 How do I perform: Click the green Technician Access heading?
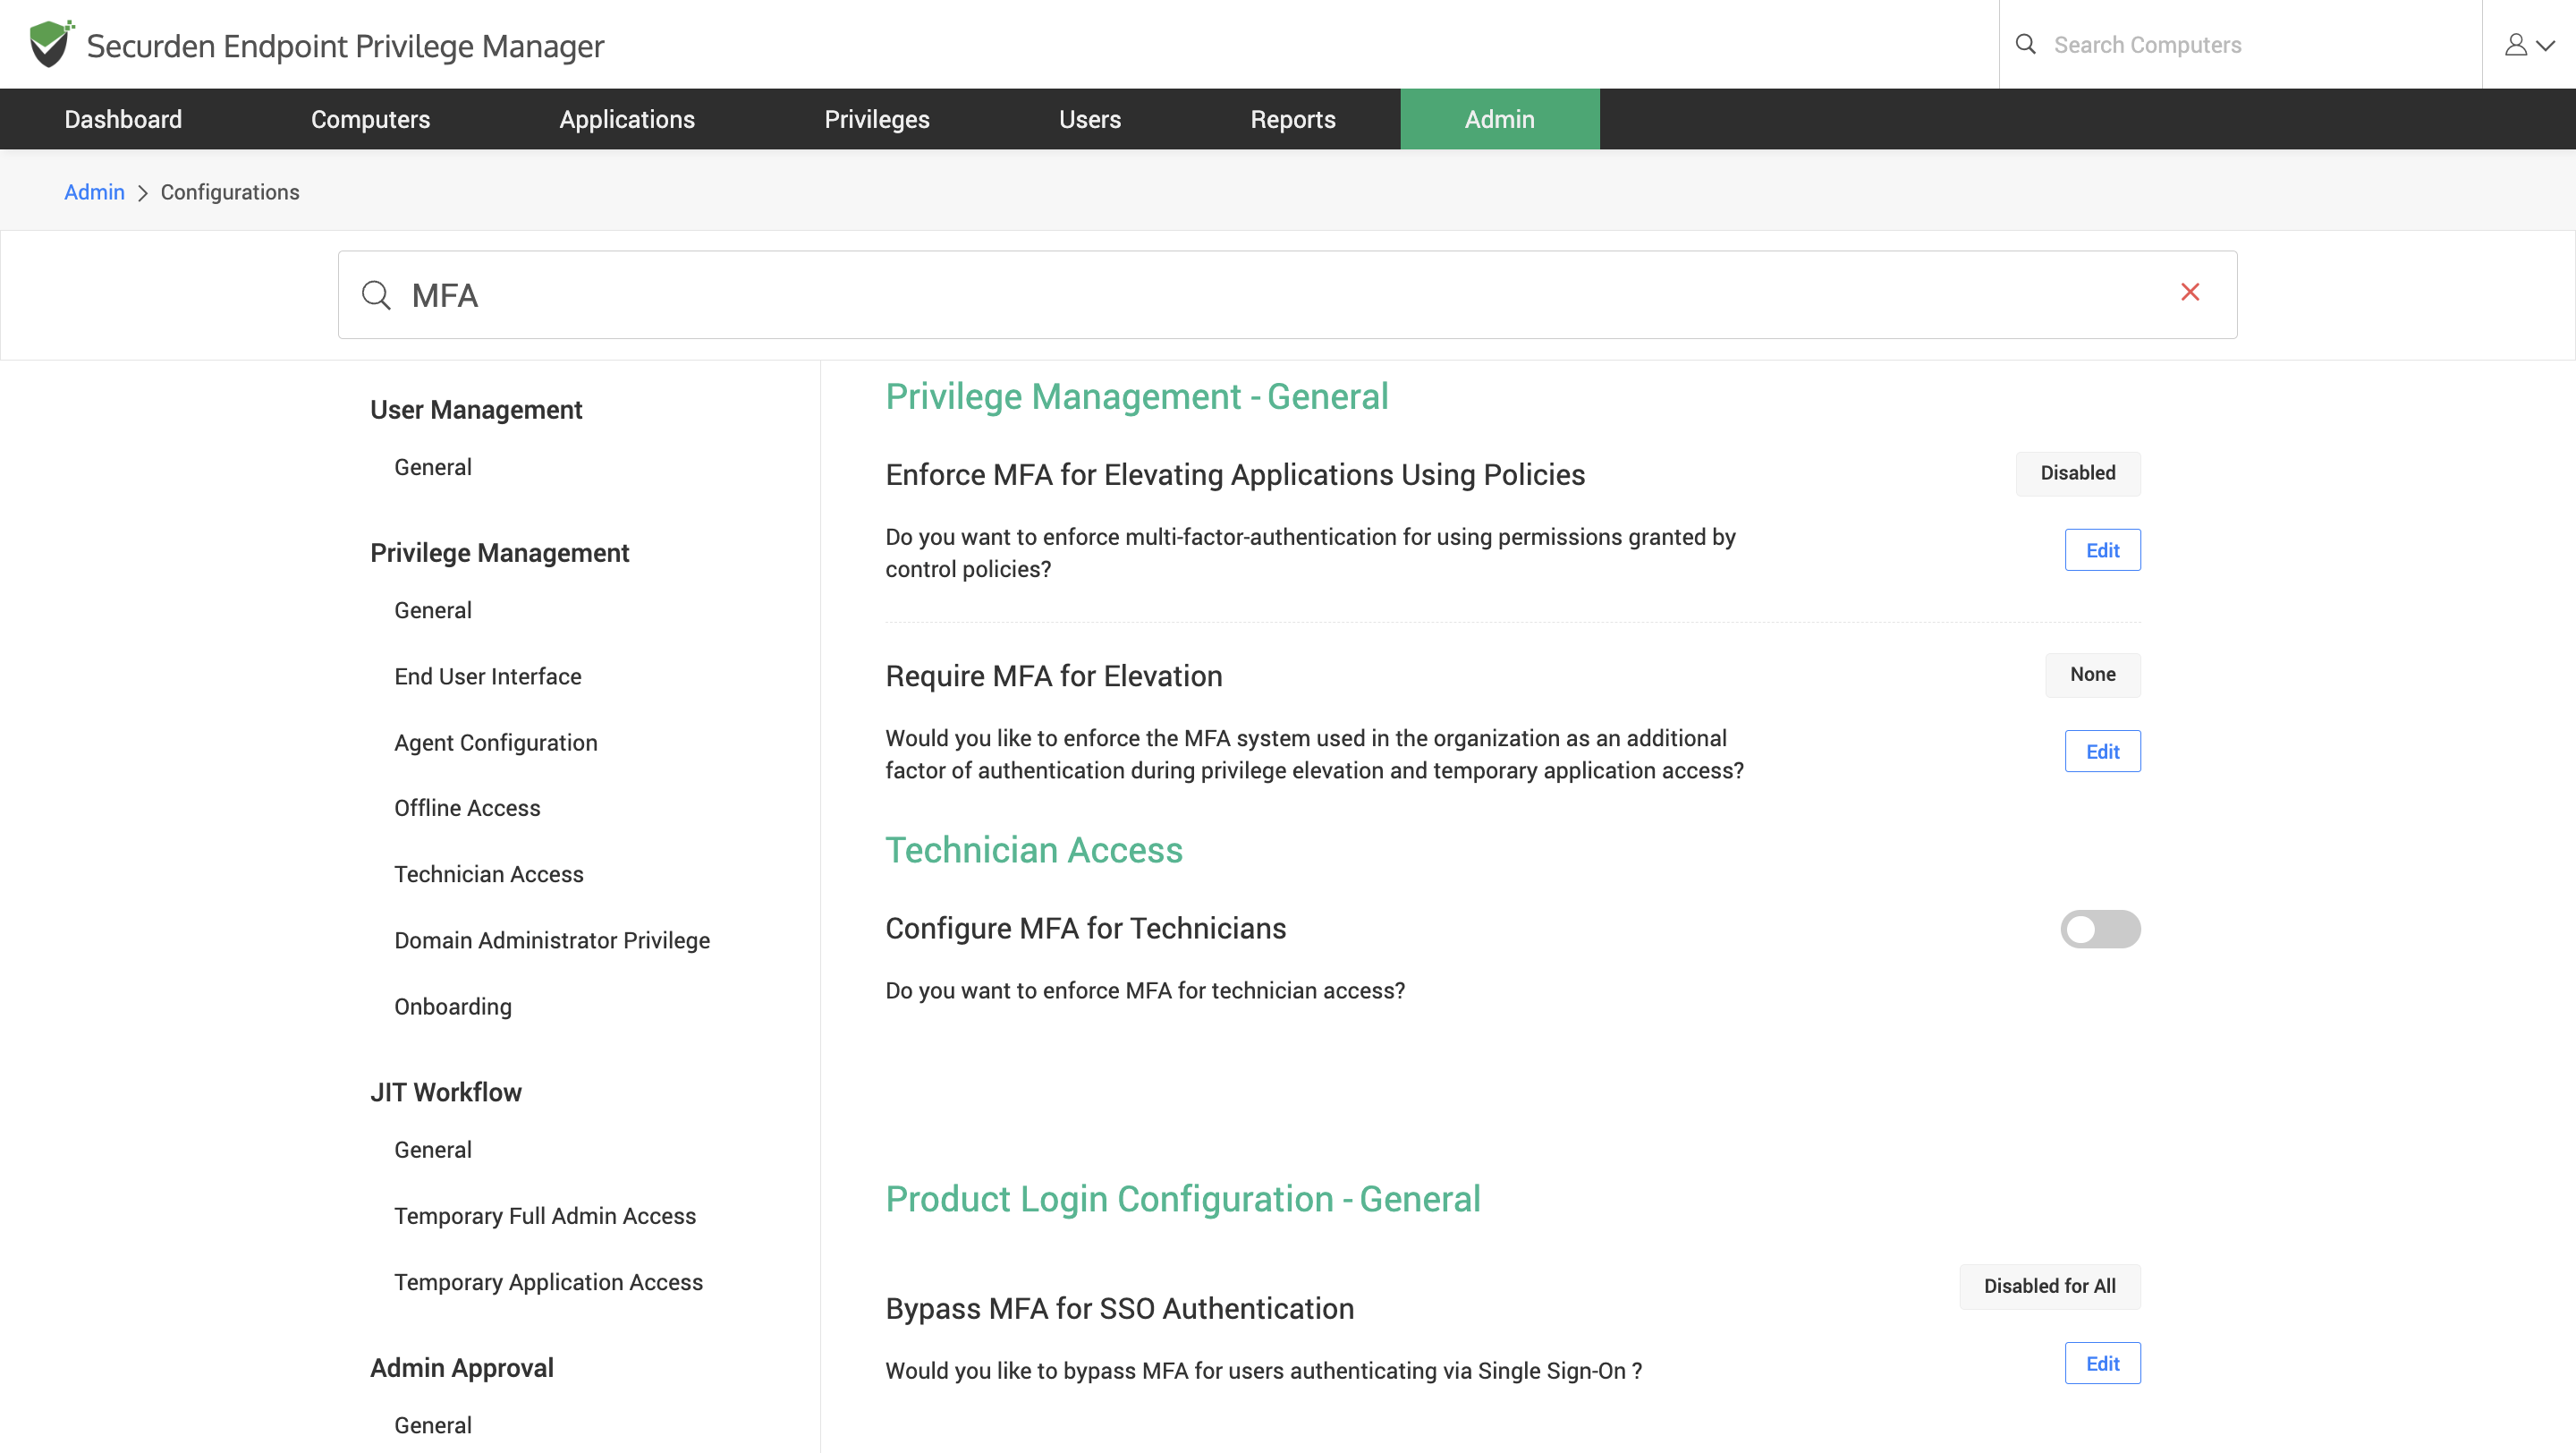[x=1034, y=850]
